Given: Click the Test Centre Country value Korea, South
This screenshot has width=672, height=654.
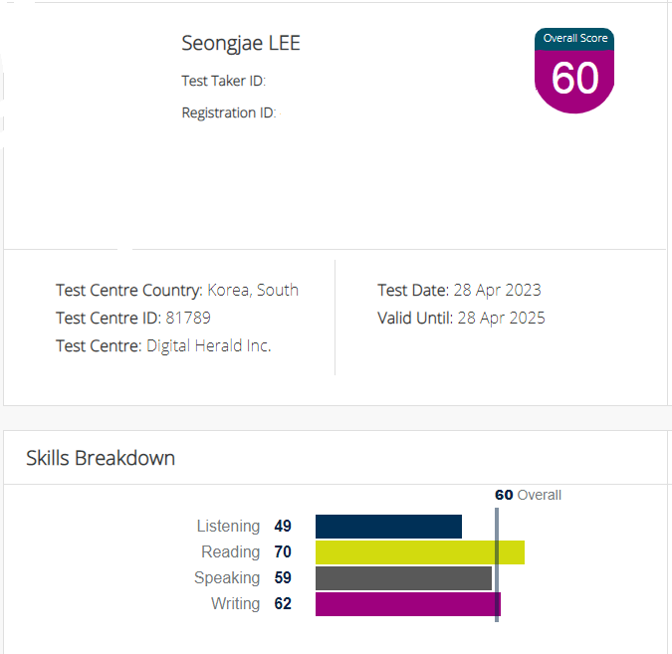Looking at the screenshot, I should coord(253,290).
